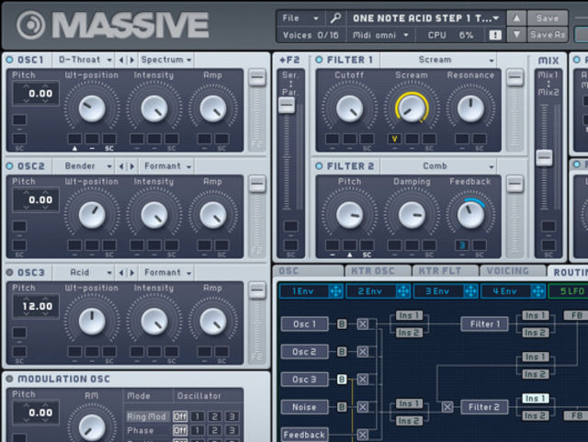588x442 pixels.
Task: Switch to the OSC tab
Action: coord(309,271)
